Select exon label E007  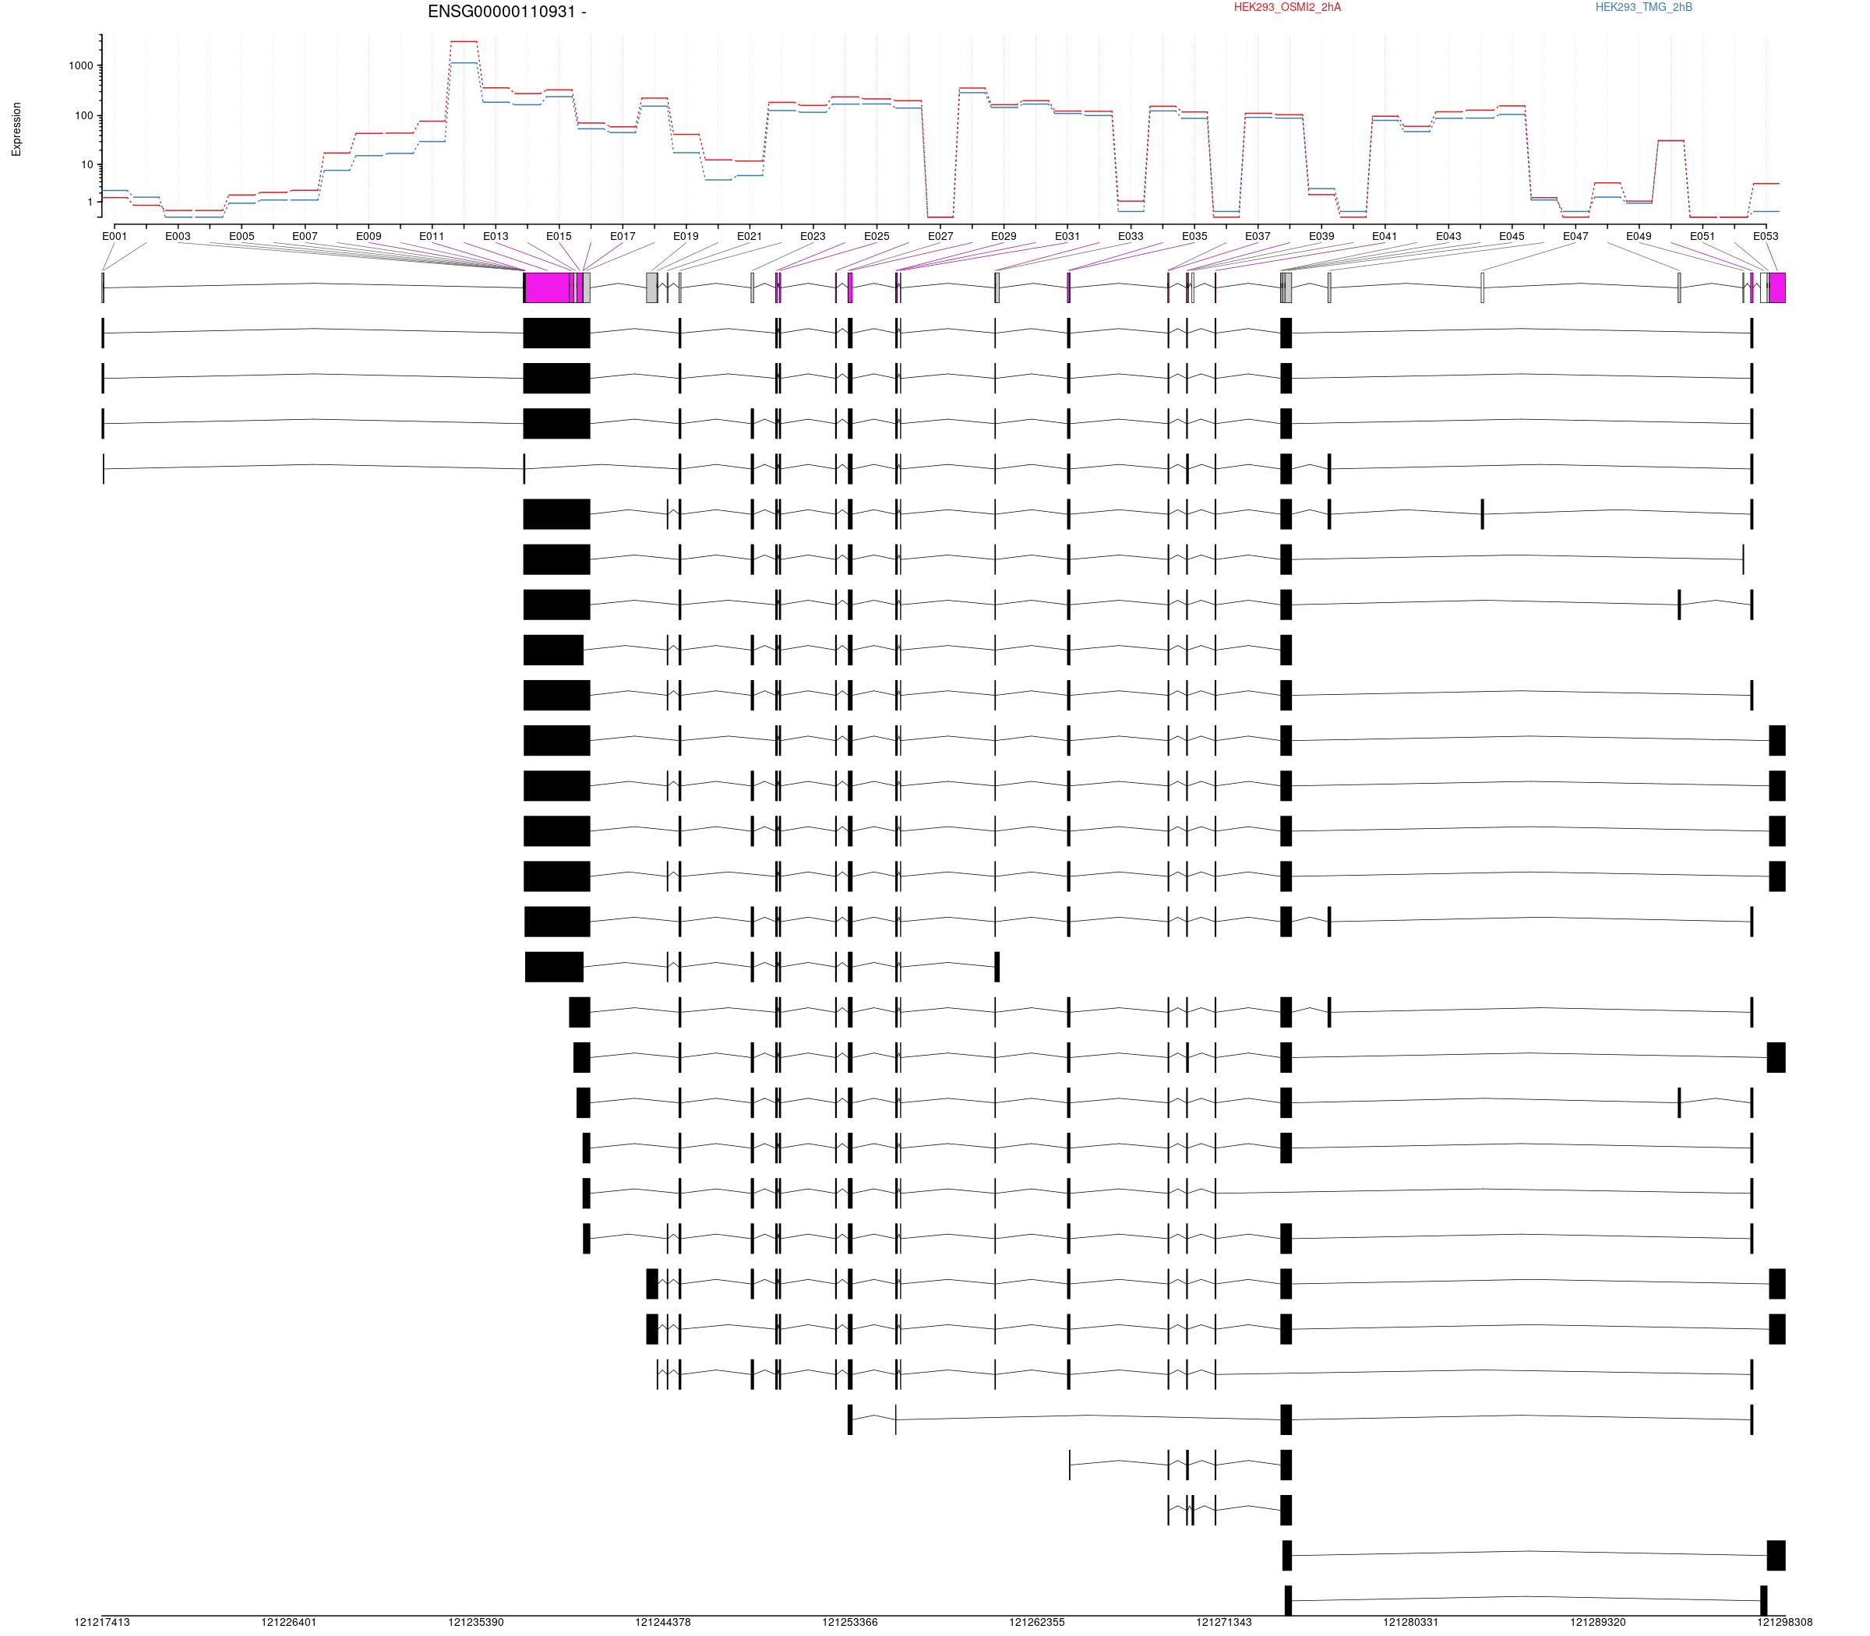click(x=305, y=237)
